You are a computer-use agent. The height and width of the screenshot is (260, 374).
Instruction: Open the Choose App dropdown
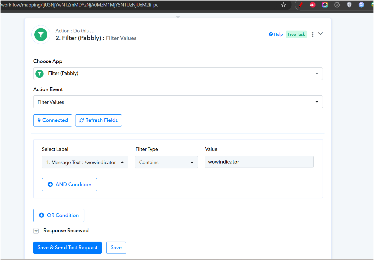[178, 74]
